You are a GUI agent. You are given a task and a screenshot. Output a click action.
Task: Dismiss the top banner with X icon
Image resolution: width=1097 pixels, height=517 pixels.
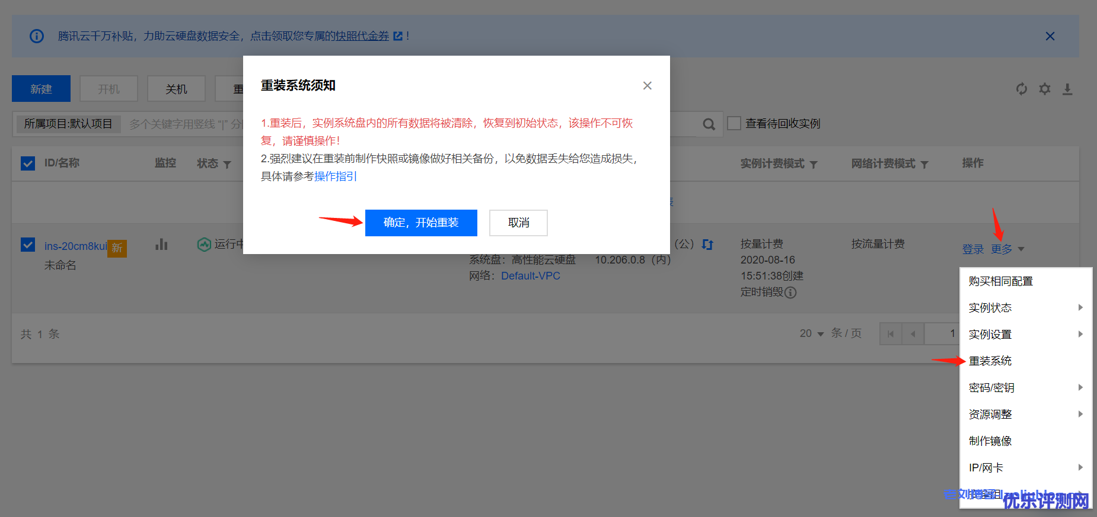click(1050, 36)
